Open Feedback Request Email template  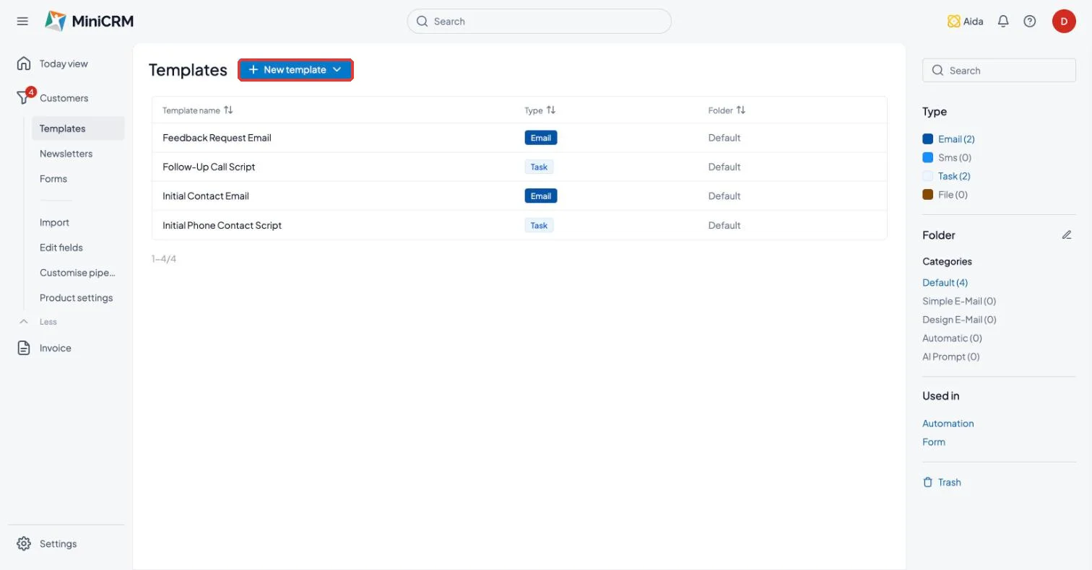pos(217,138)
